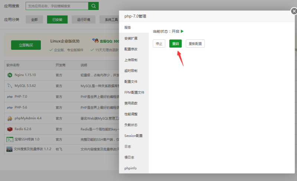The height and width of the screenshot is (181, 297).
Task: Select the 禁用函数 sidebar item
Action: click(x=131, y=103)
